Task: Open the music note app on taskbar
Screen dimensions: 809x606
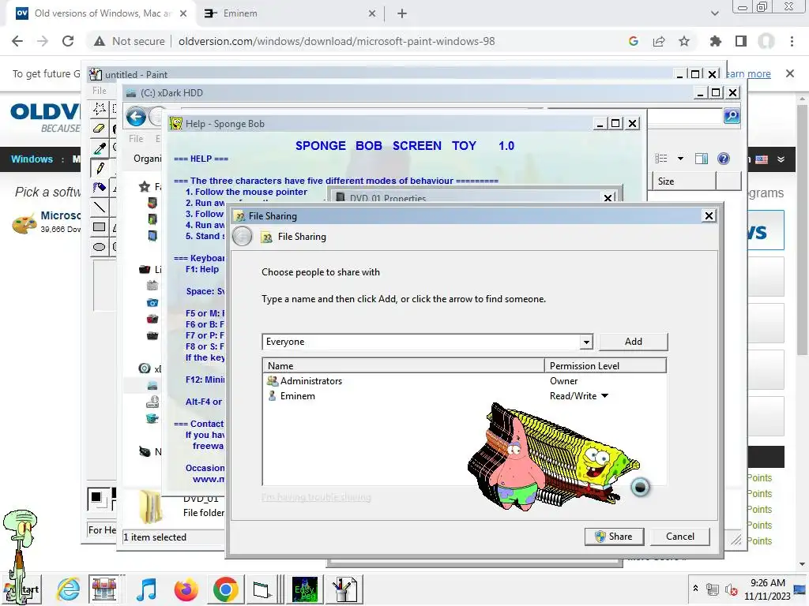Action: click(146, 589)
